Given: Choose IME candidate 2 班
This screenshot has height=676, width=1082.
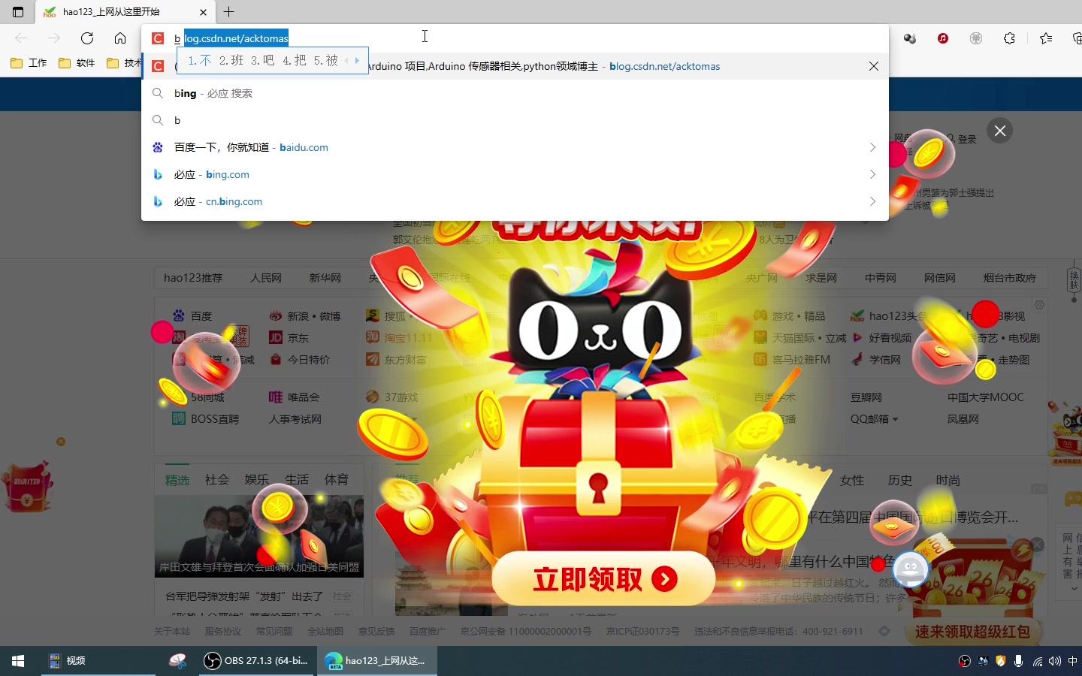Looking at the screenshot, I should pos(231,61).
